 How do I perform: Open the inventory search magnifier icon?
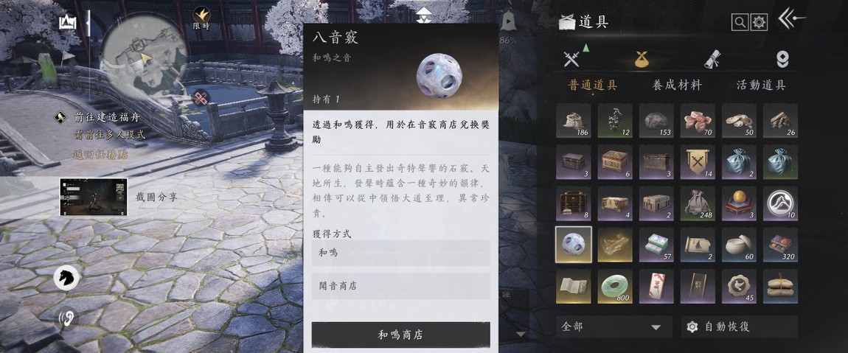point(740,22)
